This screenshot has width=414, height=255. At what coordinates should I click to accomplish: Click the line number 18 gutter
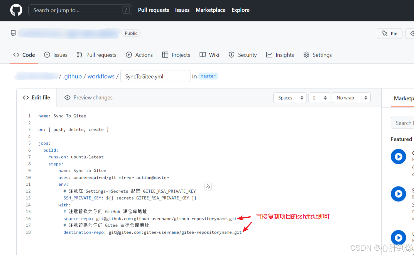point(28,232)
